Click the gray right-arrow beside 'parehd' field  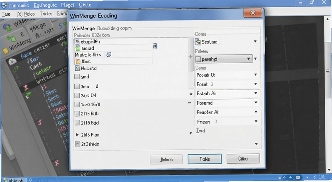point(190,57)
